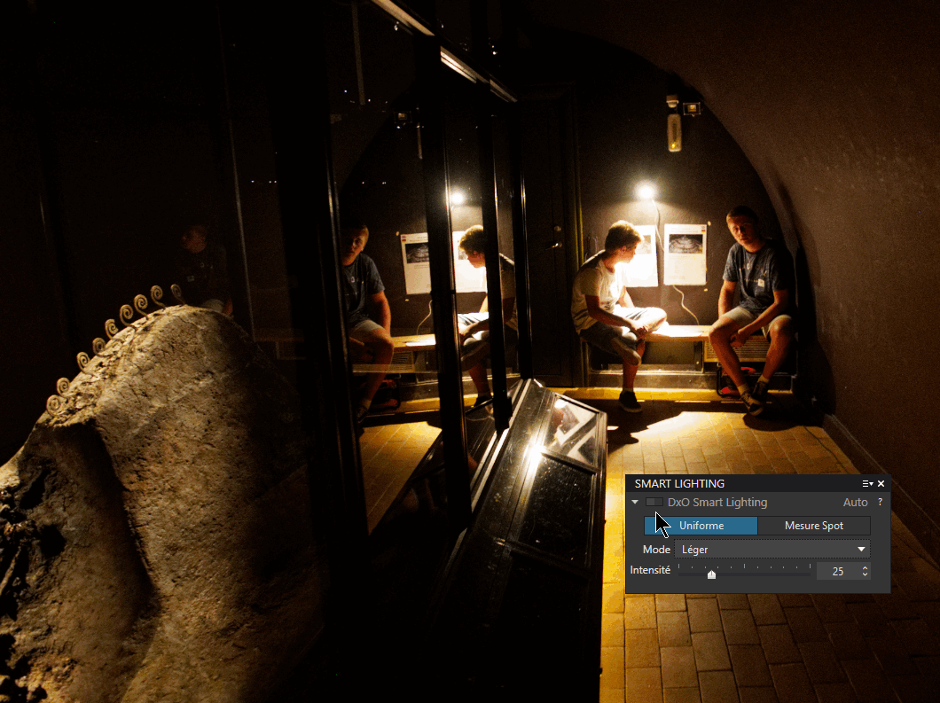Select the Uniforme mode button

click(x=701, y=526)
